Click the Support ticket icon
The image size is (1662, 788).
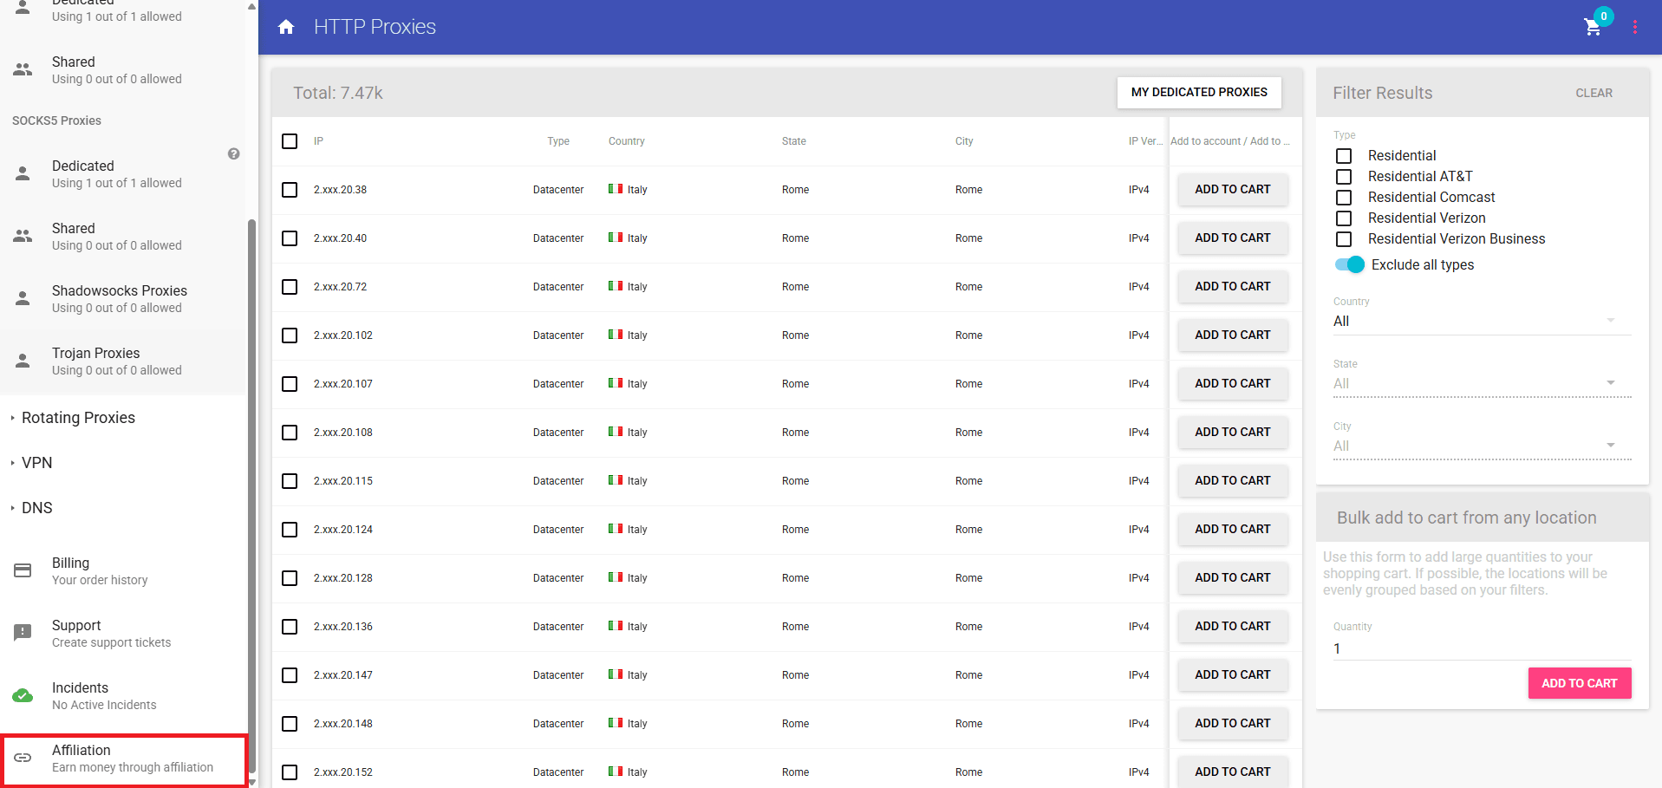tap(23, 632)
